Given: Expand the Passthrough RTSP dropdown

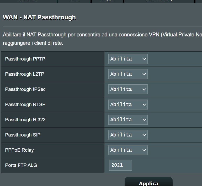Looking at the screenshot, I should click(128, 105).
